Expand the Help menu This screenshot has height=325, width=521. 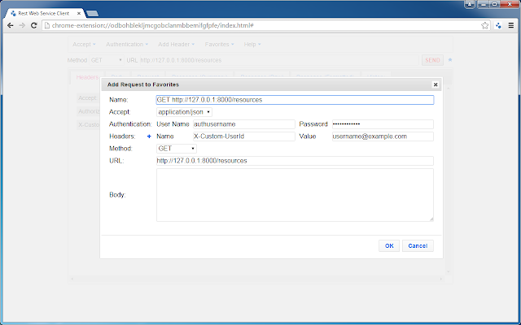point(252,45)
